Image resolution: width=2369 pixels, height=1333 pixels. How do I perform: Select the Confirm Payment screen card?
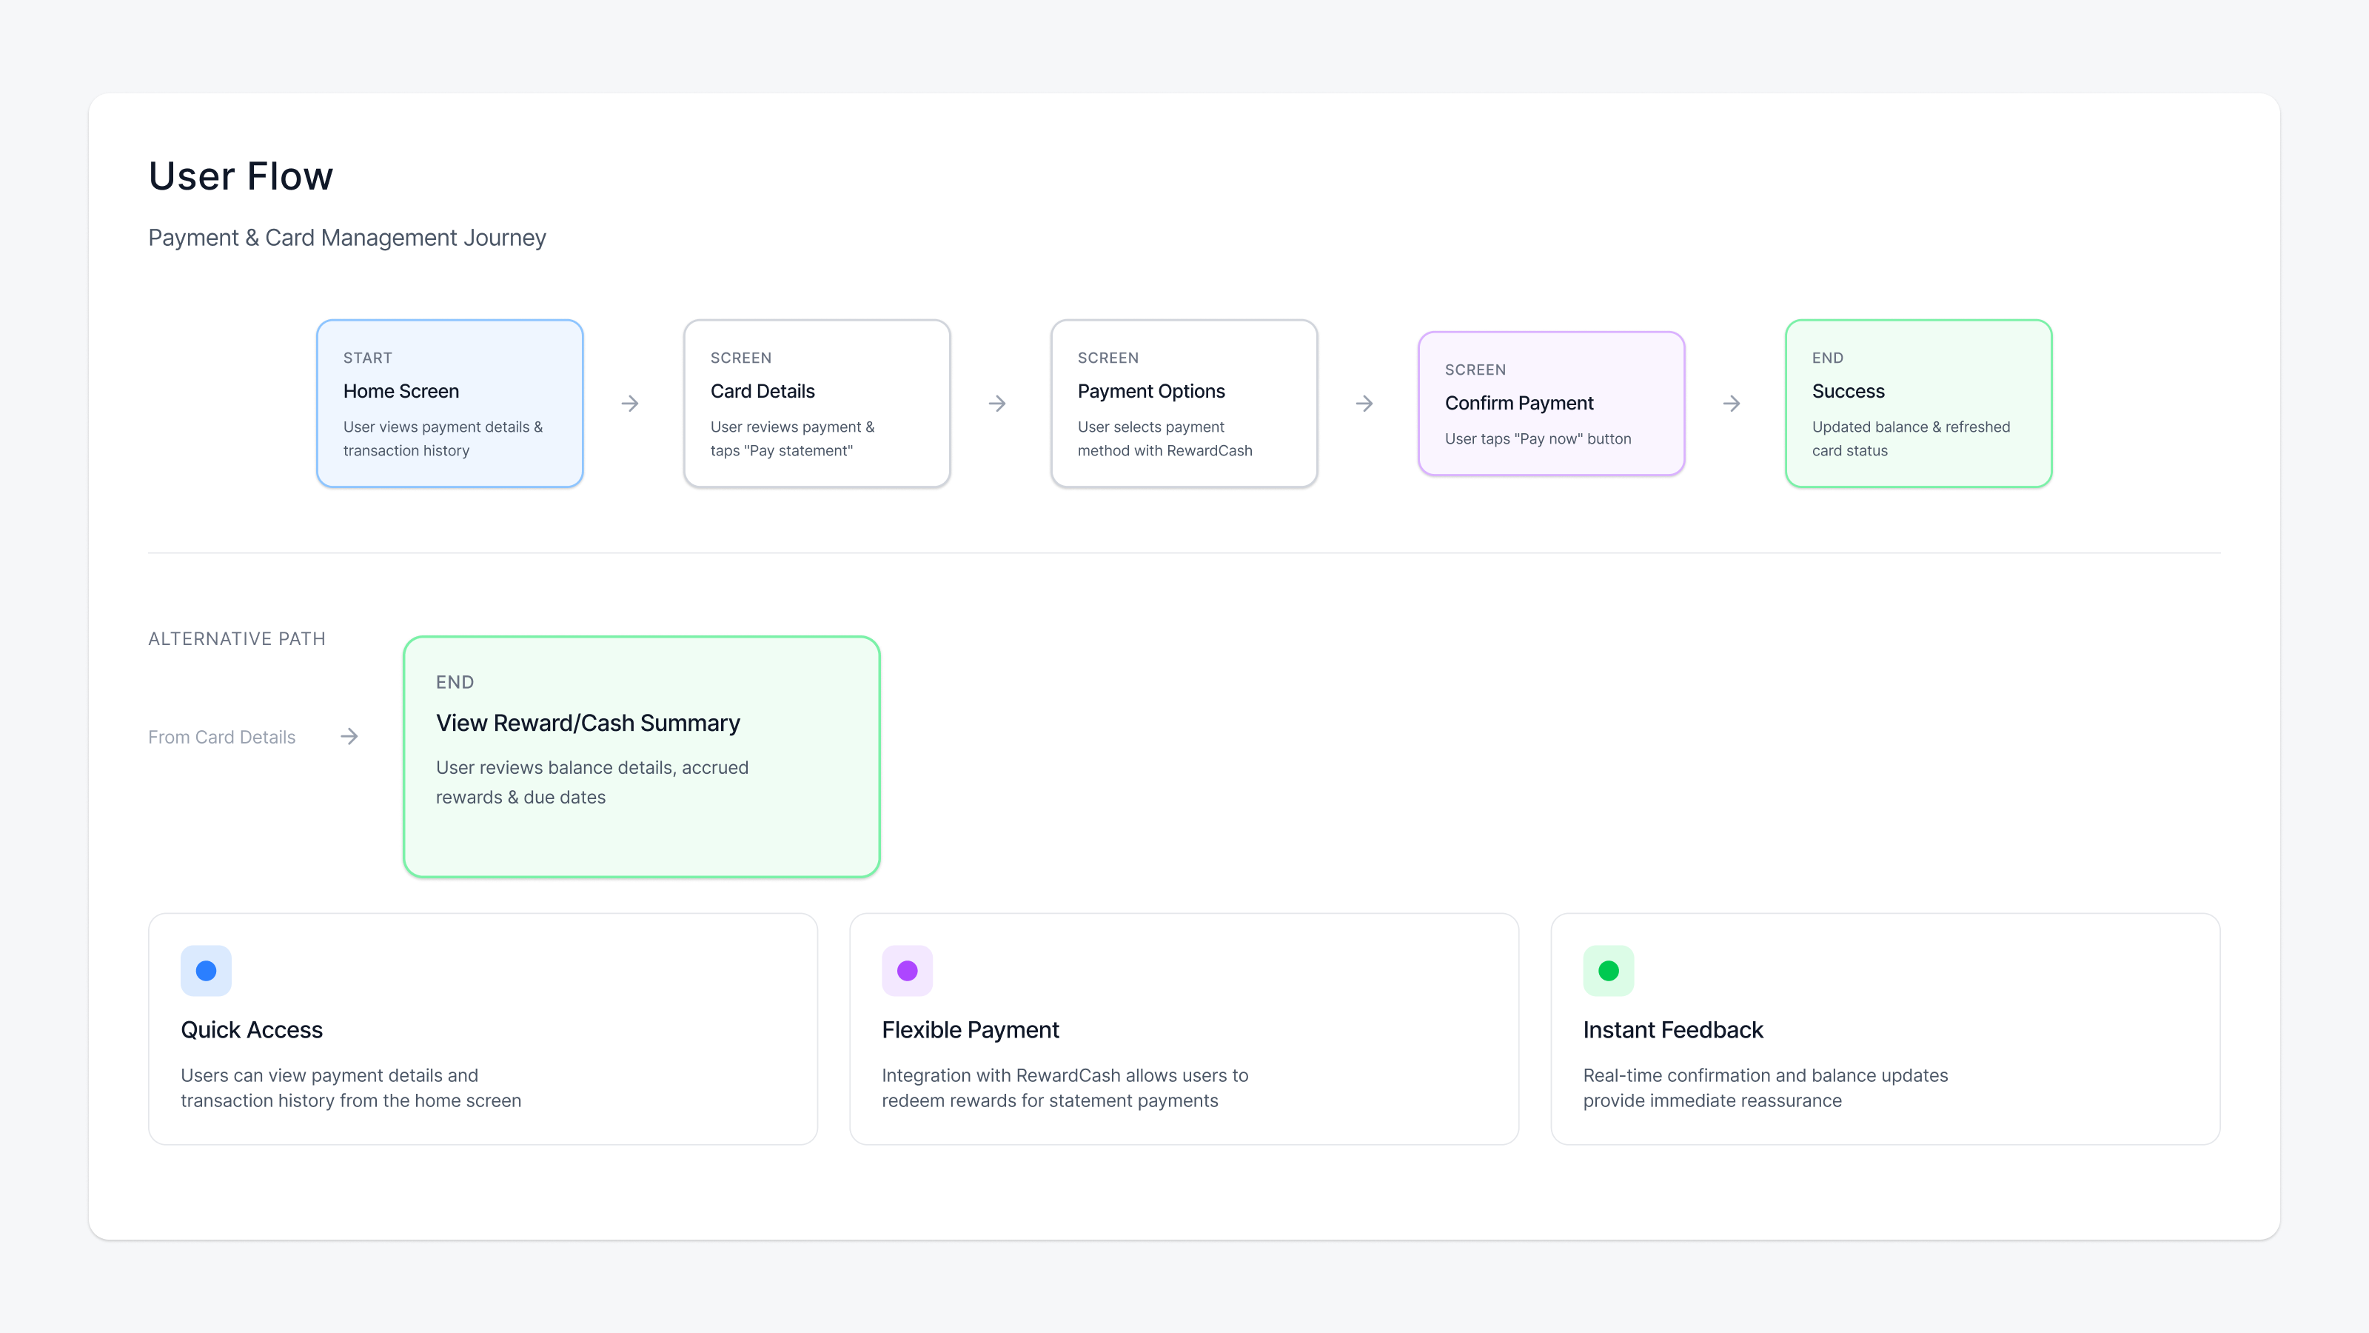coord(1550,404)
